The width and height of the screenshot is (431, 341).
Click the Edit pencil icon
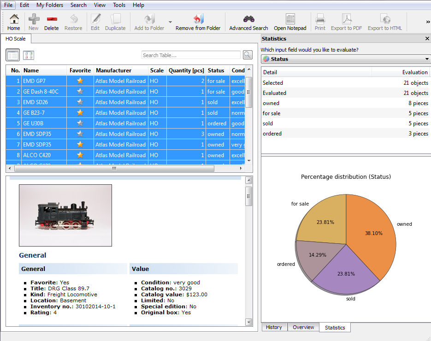point(95,19)
